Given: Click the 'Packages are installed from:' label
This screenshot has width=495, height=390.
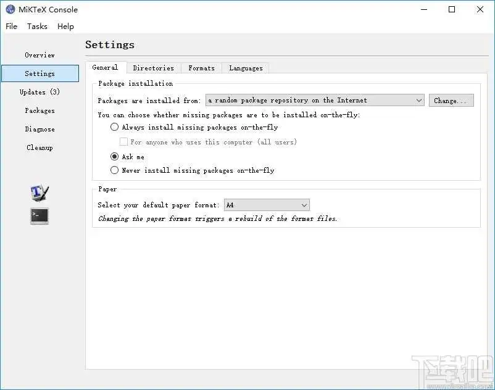Looking at the screenshot, I should tap(149, 101).
